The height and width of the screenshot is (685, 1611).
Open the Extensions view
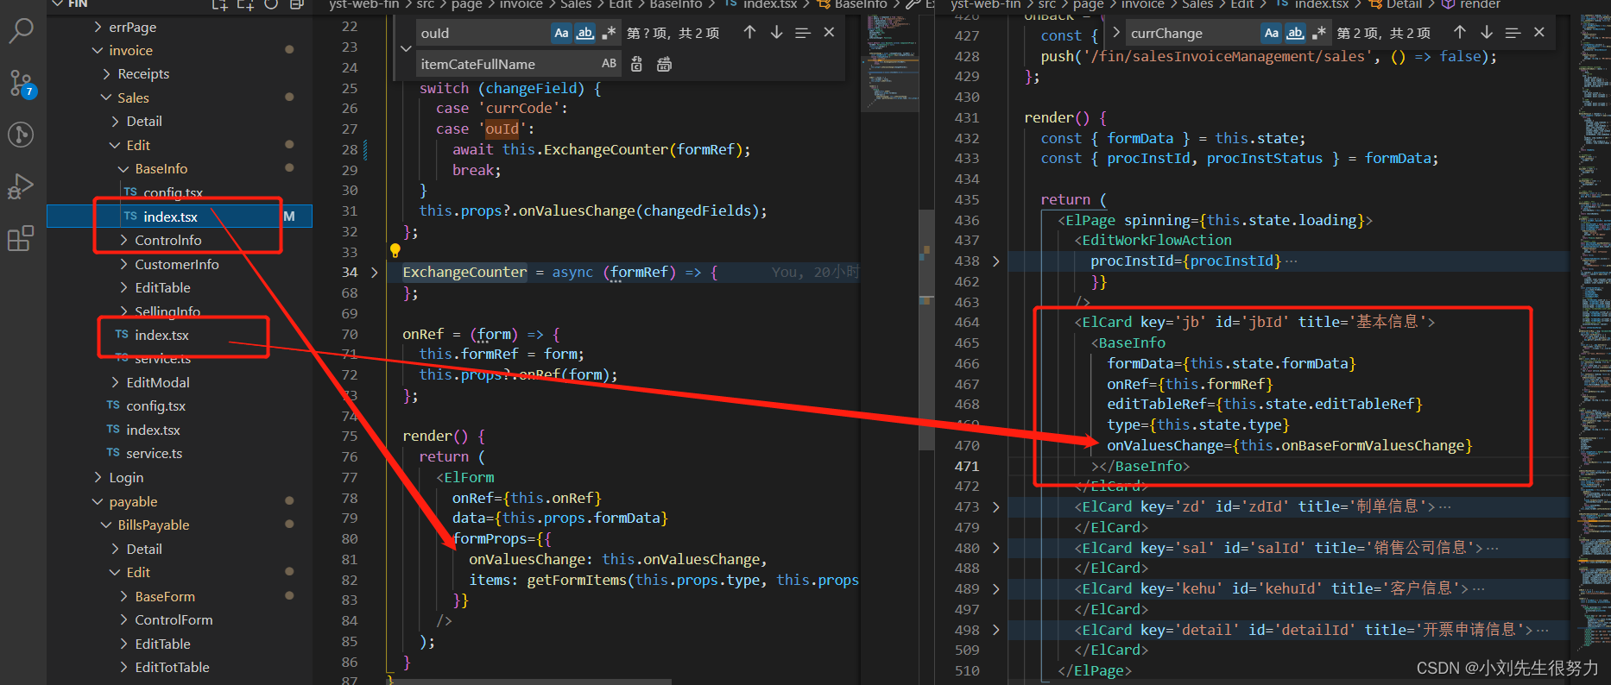(x=21, y=238)
